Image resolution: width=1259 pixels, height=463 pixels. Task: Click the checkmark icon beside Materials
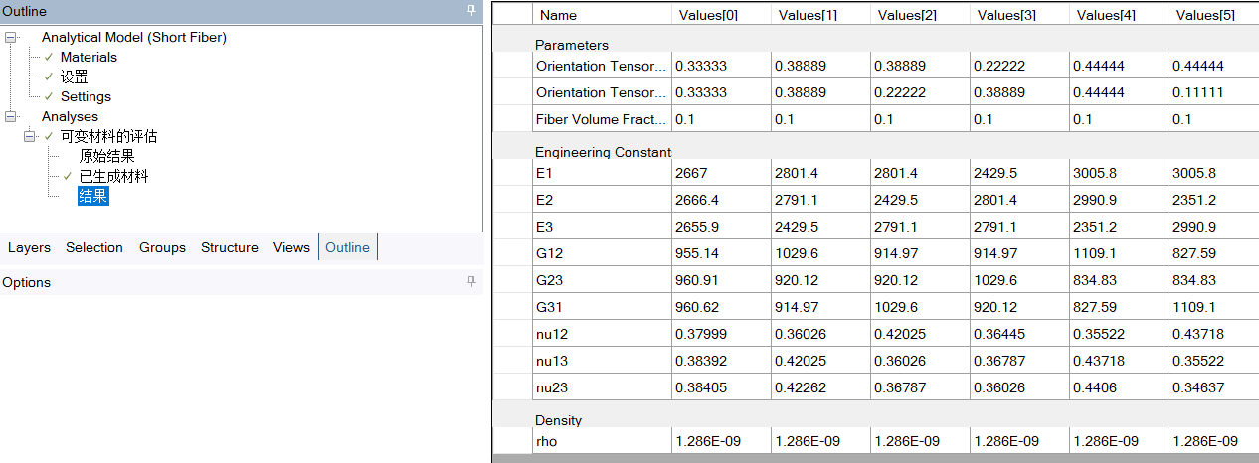point(48,57)
